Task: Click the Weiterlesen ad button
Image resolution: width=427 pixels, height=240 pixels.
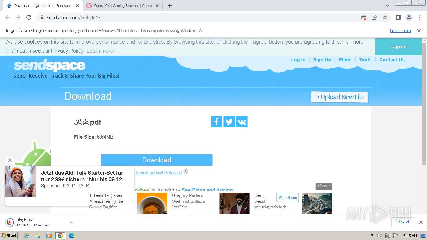Action: tap(288, 198)
